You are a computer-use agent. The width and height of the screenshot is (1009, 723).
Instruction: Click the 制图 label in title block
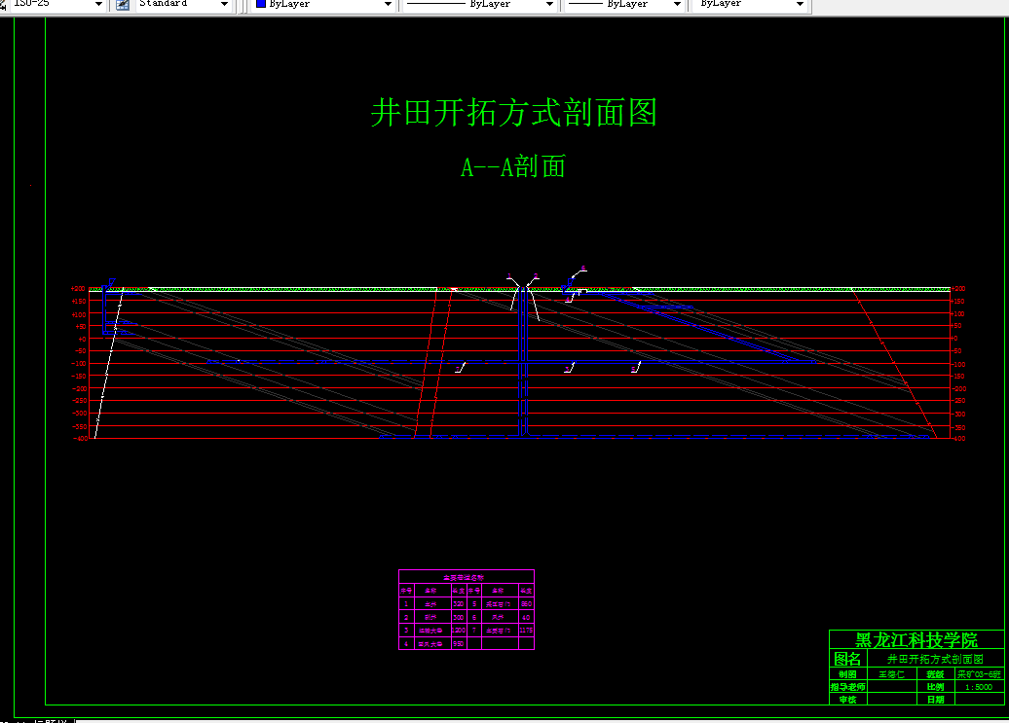tap(847, 674)
